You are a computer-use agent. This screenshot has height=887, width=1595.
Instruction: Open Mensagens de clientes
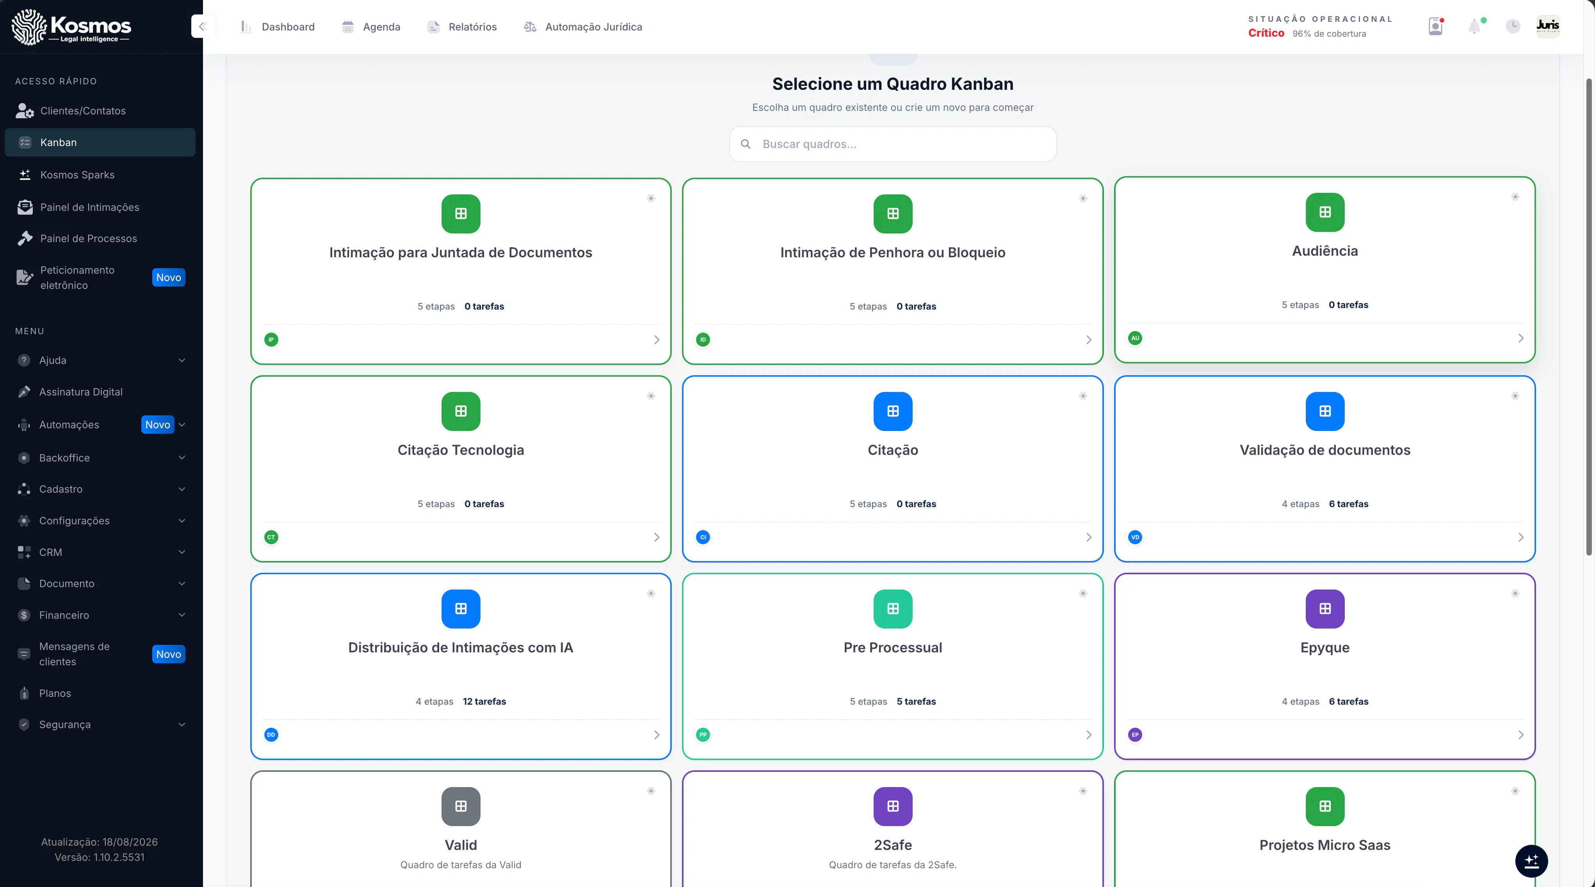point(100,654)
